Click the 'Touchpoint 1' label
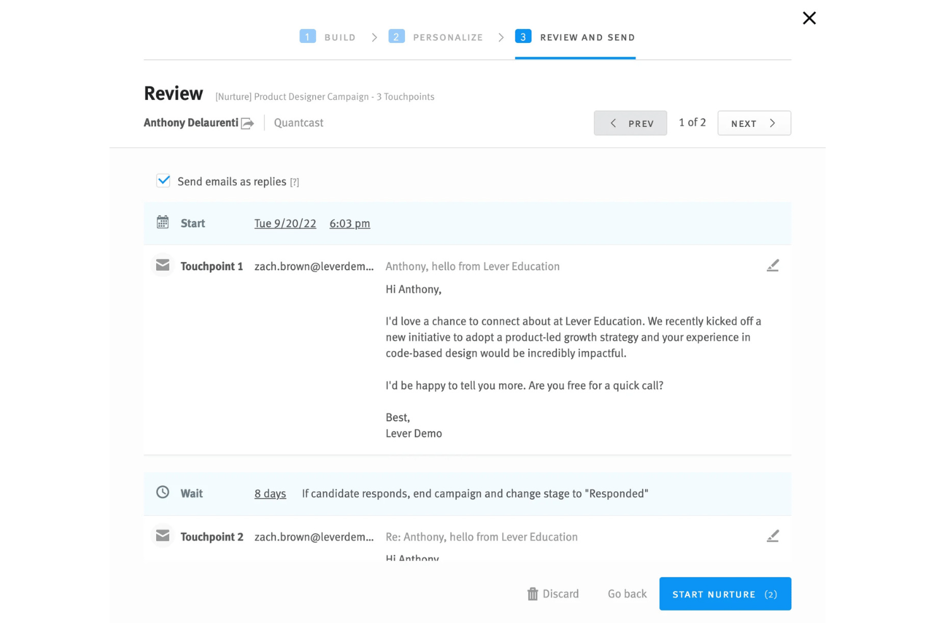The width and height of the screenshot is (935, 623). (x=212, y=266)
